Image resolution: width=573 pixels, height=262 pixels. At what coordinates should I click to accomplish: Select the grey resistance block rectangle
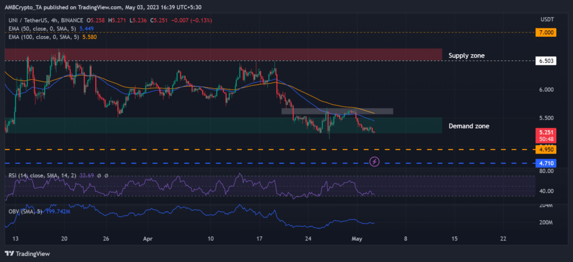click(x=337, y=111)
